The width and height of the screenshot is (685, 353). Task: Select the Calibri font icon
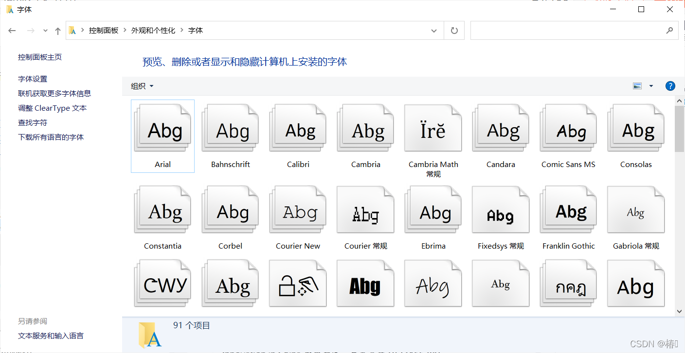(x=298, y=128)
